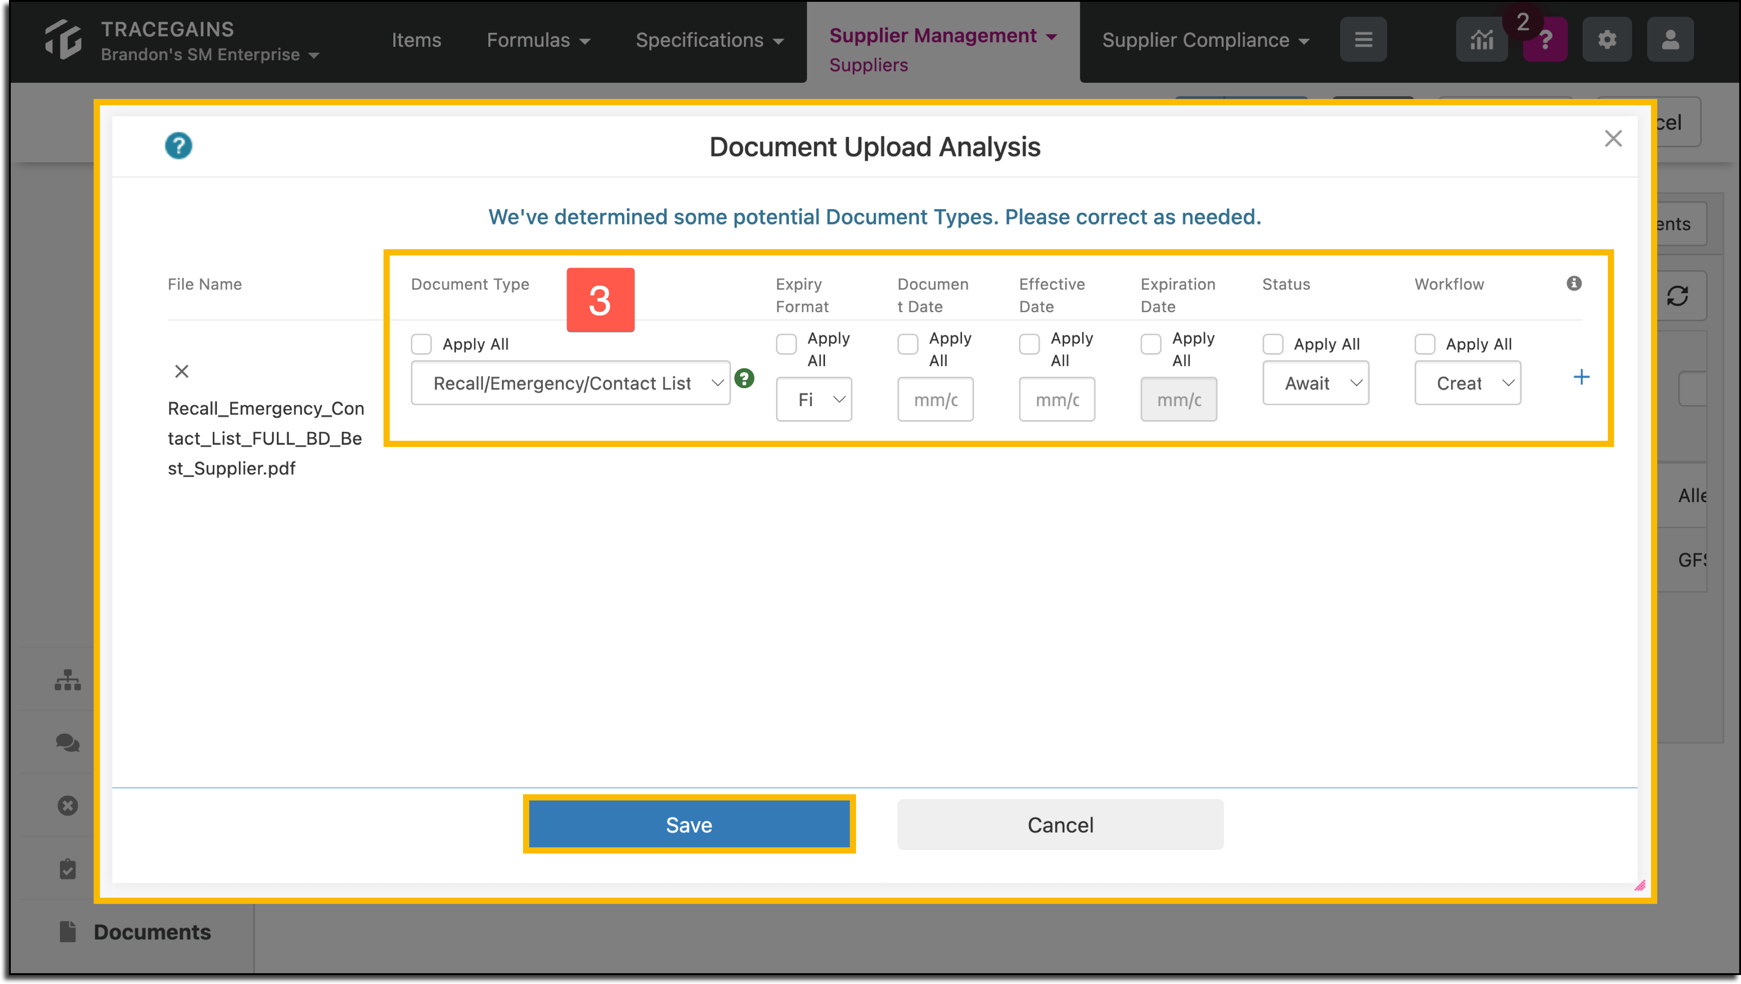Click the blue help icon in dialog header
1741x984 pixels.
pyautogui.click(x=179, y=146)
